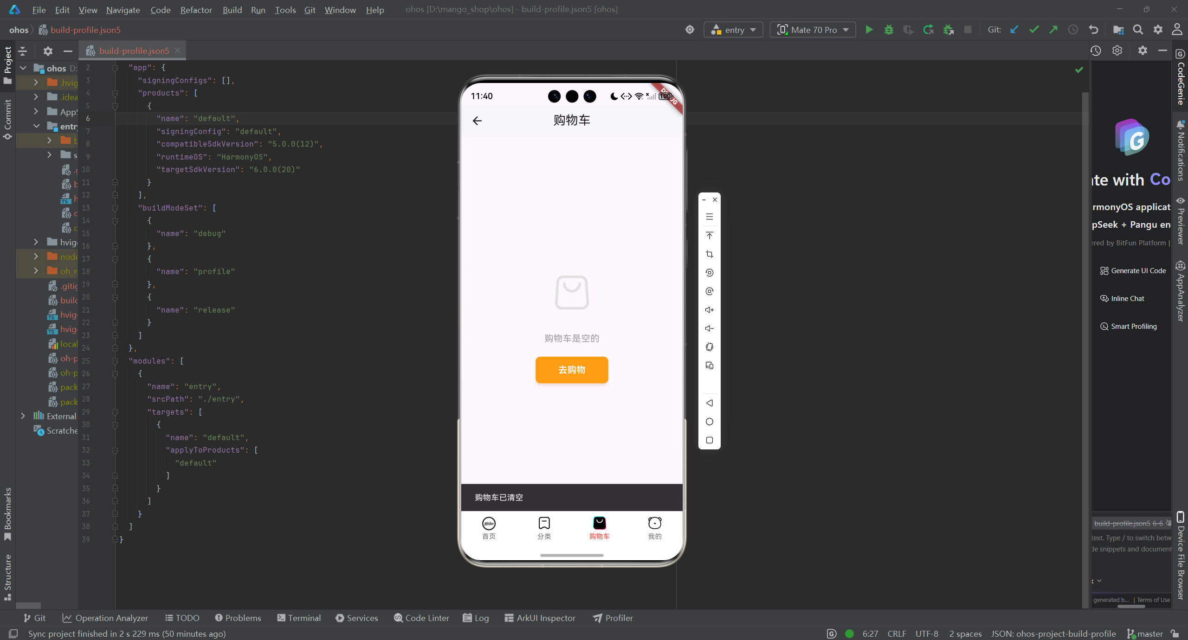Toggle the Project tool window sidebar button
Screen dimensions: 1188x640
click(x=7, y=65)
